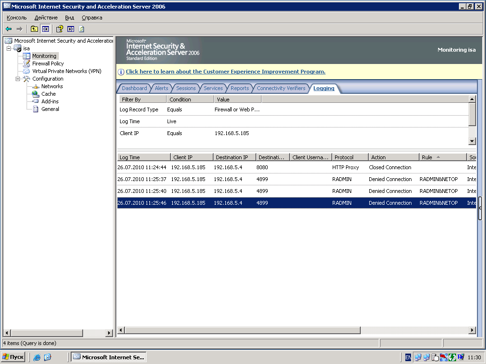The height and width of the screenshot is (364, 486).
Task: Click the console tree horizontal scrollbar thumb
Action: tap(47, 333)
